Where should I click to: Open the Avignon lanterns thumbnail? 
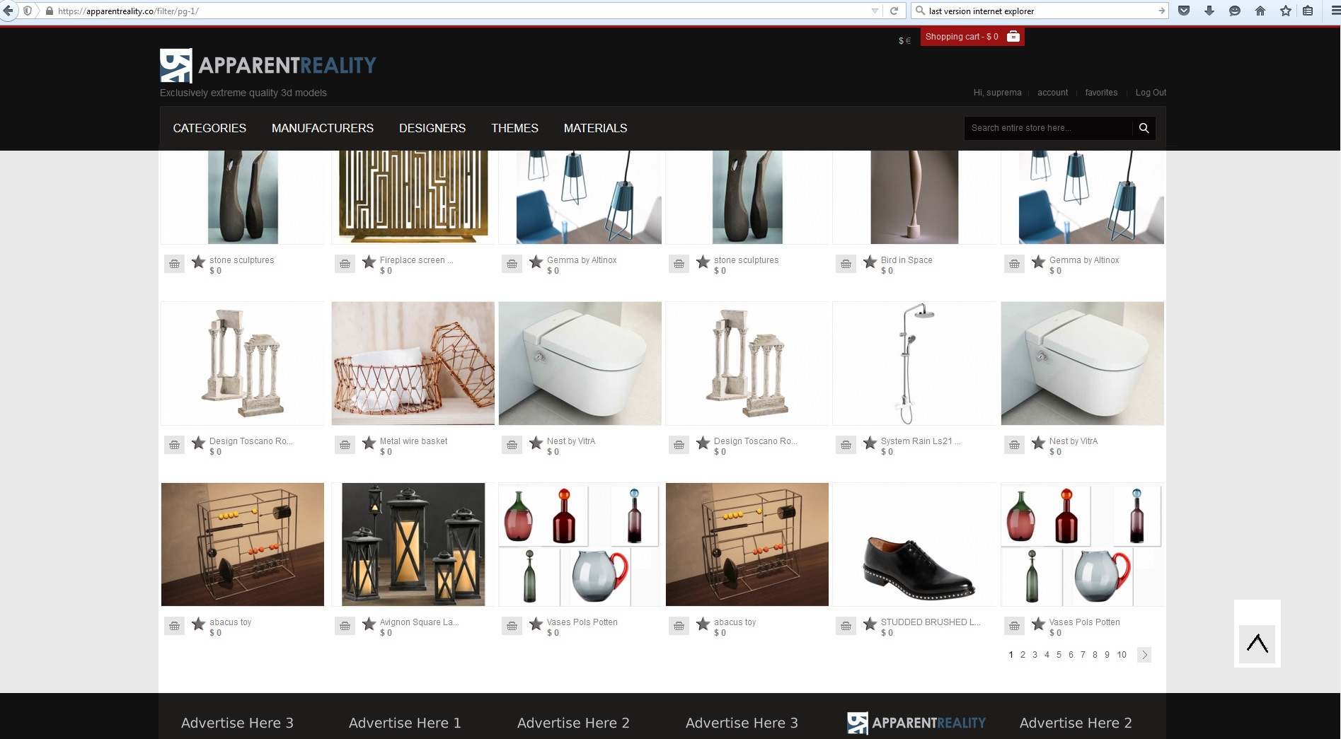413,545
